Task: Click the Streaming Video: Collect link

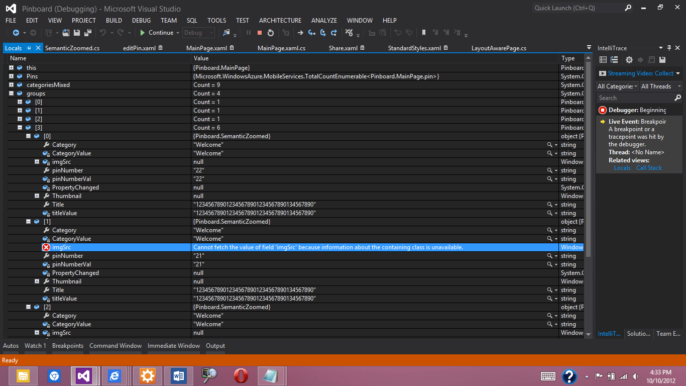Action: tap(641, 73)
